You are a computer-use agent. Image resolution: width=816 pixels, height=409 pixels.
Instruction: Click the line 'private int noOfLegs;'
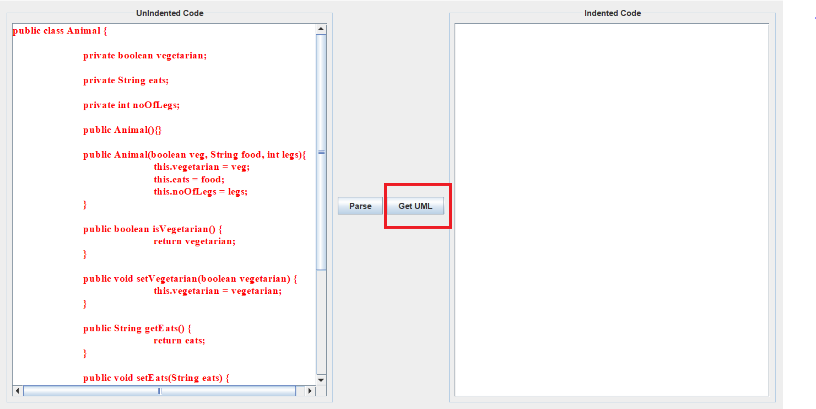click(132, 105)
